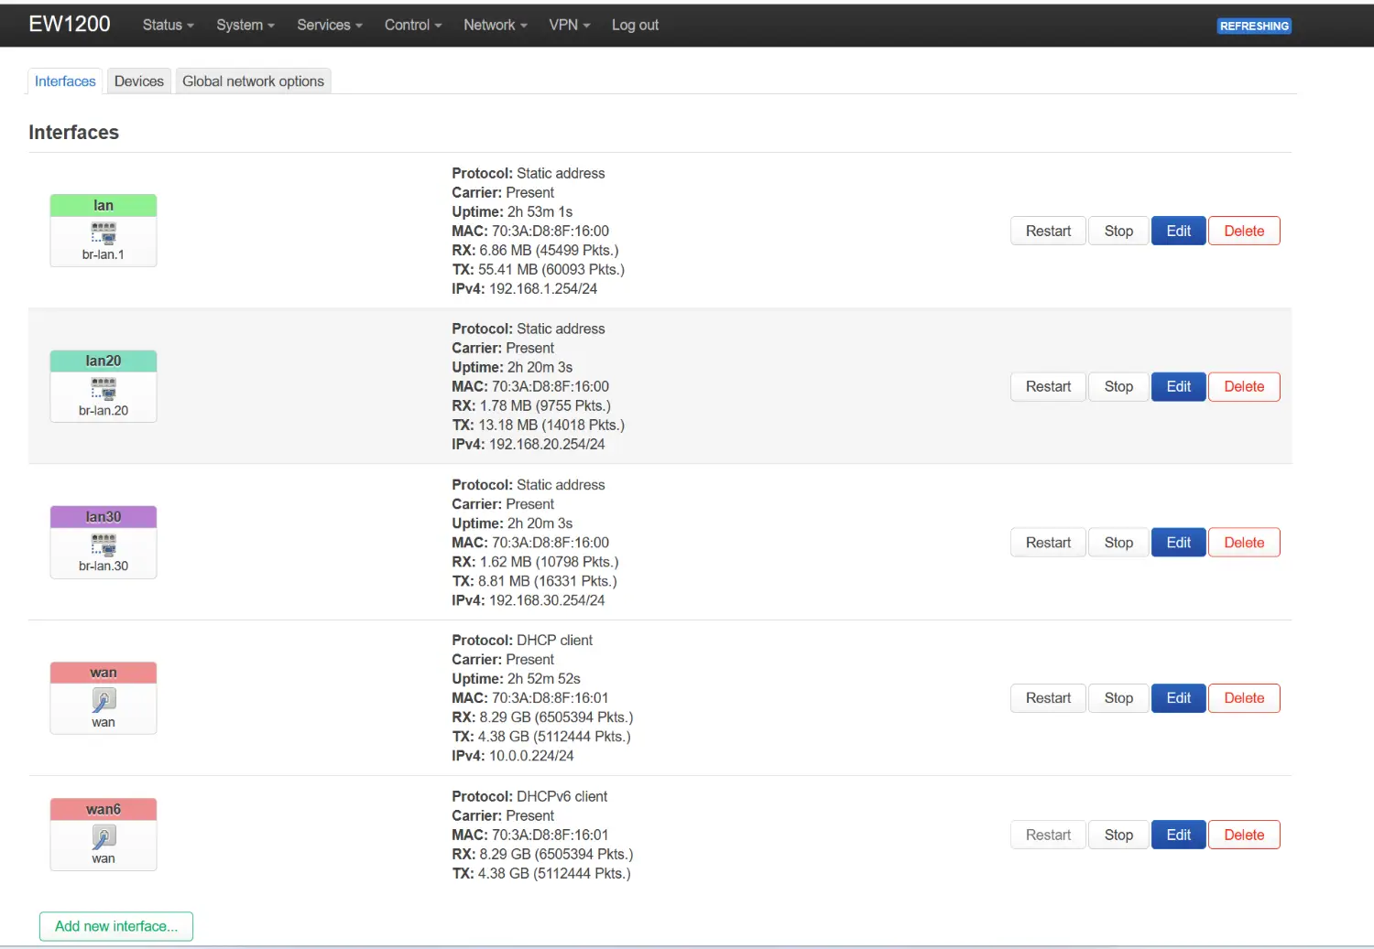Stop the lan20 interface
Screen dimensions: 1374x949
(1118, 386)
